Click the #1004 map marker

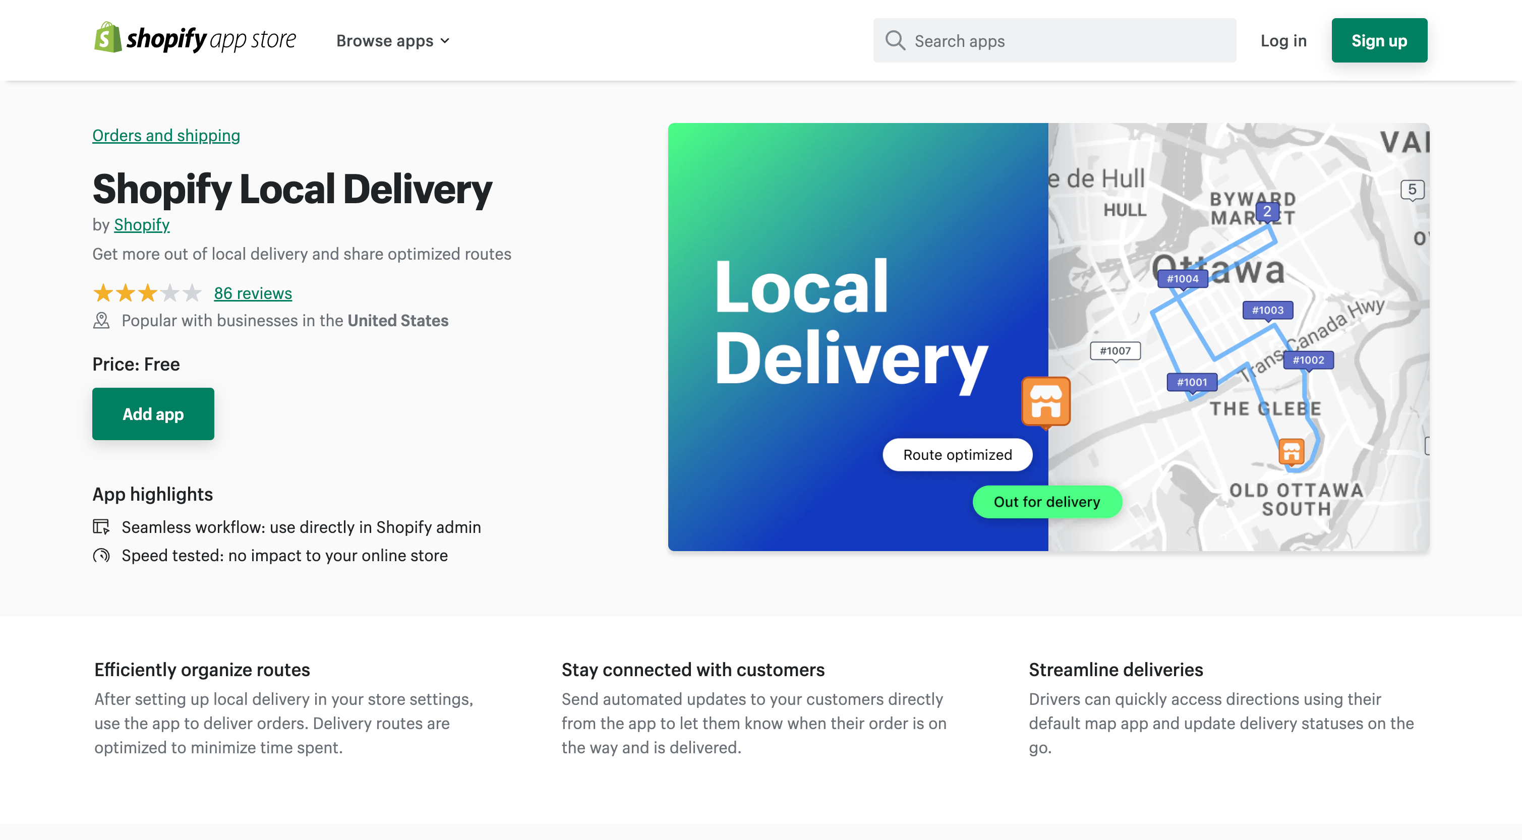1183,279
